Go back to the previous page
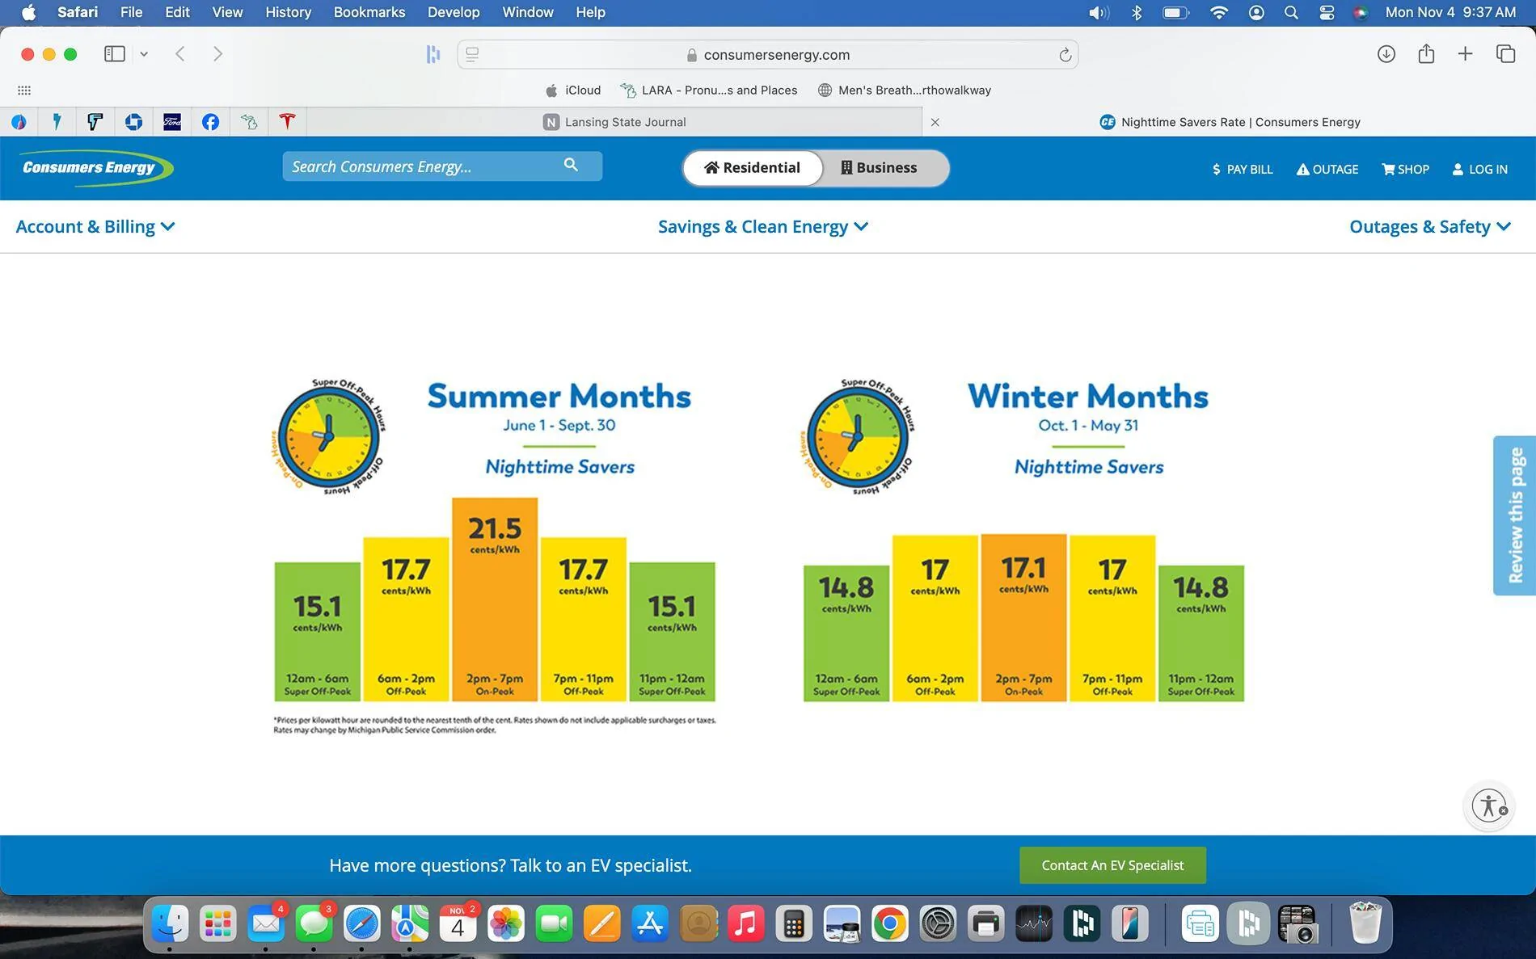The width and height of the screenshot is (1536, 959). (x=180, y=54)
